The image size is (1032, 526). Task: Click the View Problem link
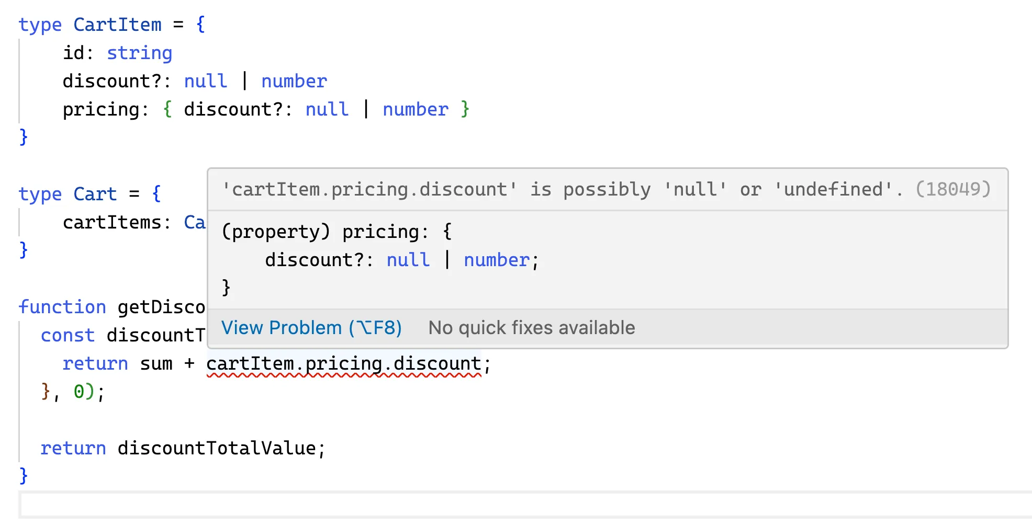(x=311, y=327)
